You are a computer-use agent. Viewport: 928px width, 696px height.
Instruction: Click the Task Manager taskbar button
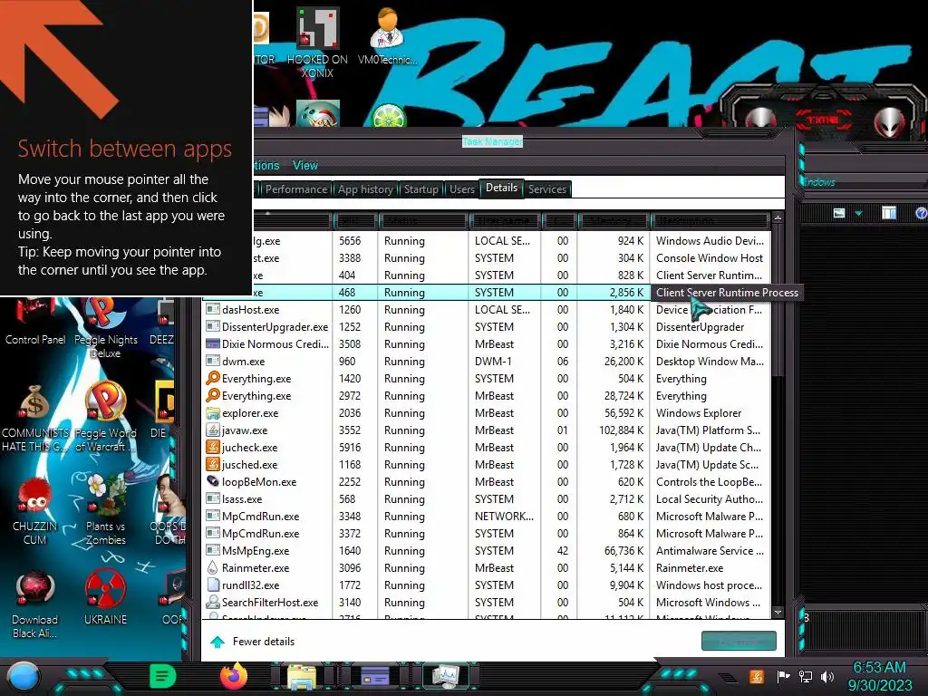coord(445,676)
